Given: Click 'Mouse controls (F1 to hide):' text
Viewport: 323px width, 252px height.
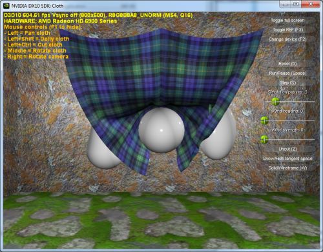Looking at the screenshot, I should tap(43, 27).
